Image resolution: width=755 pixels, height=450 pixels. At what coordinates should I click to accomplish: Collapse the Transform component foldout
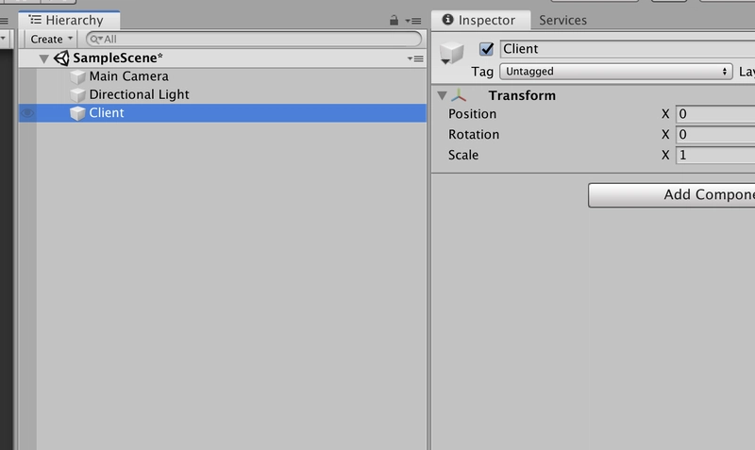tap(442, 95)
